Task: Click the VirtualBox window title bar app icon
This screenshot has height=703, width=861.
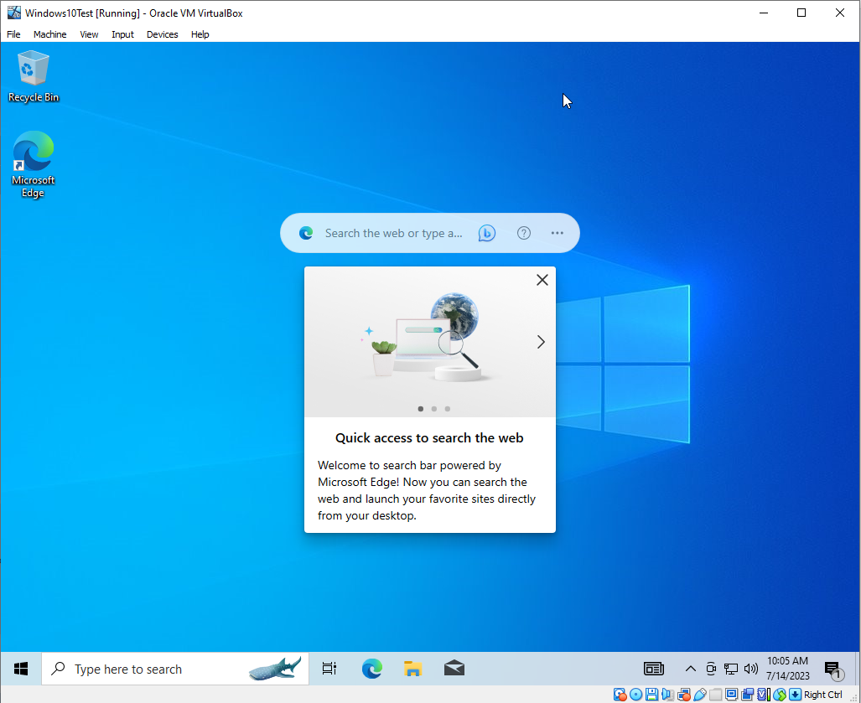Action: [x=13, y=13]
